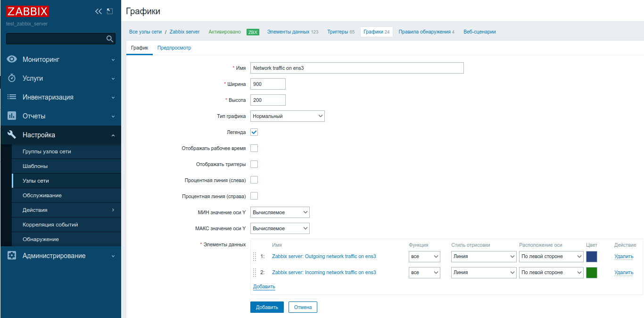Open Outgoing network traffic on ens3 link
This screenshot has width=644, height=318.
[x=324, y=257]
